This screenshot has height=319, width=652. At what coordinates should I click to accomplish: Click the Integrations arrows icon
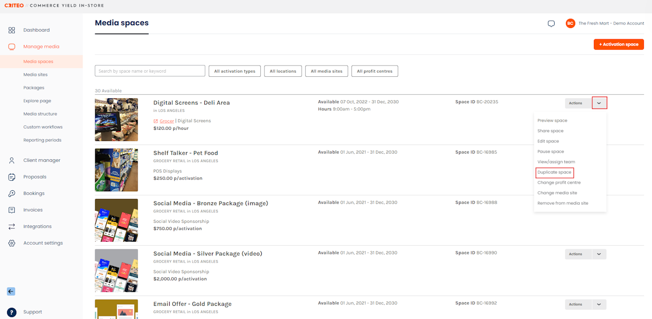pos(12,226)
